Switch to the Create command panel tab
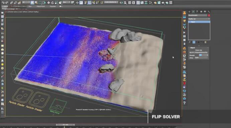 point(190,12)
